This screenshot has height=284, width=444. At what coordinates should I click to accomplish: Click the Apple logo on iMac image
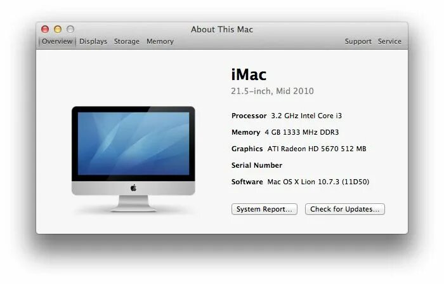pos(133,188)
